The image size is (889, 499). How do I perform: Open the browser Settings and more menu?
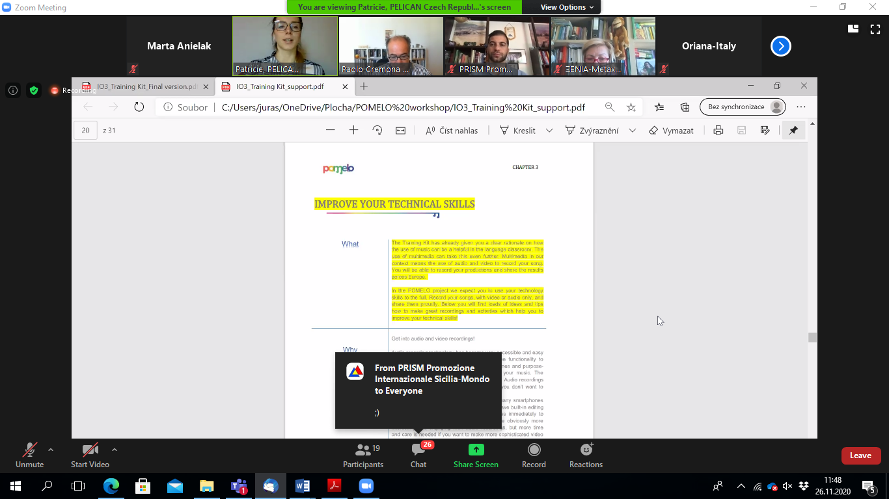[x=801, y=107]
